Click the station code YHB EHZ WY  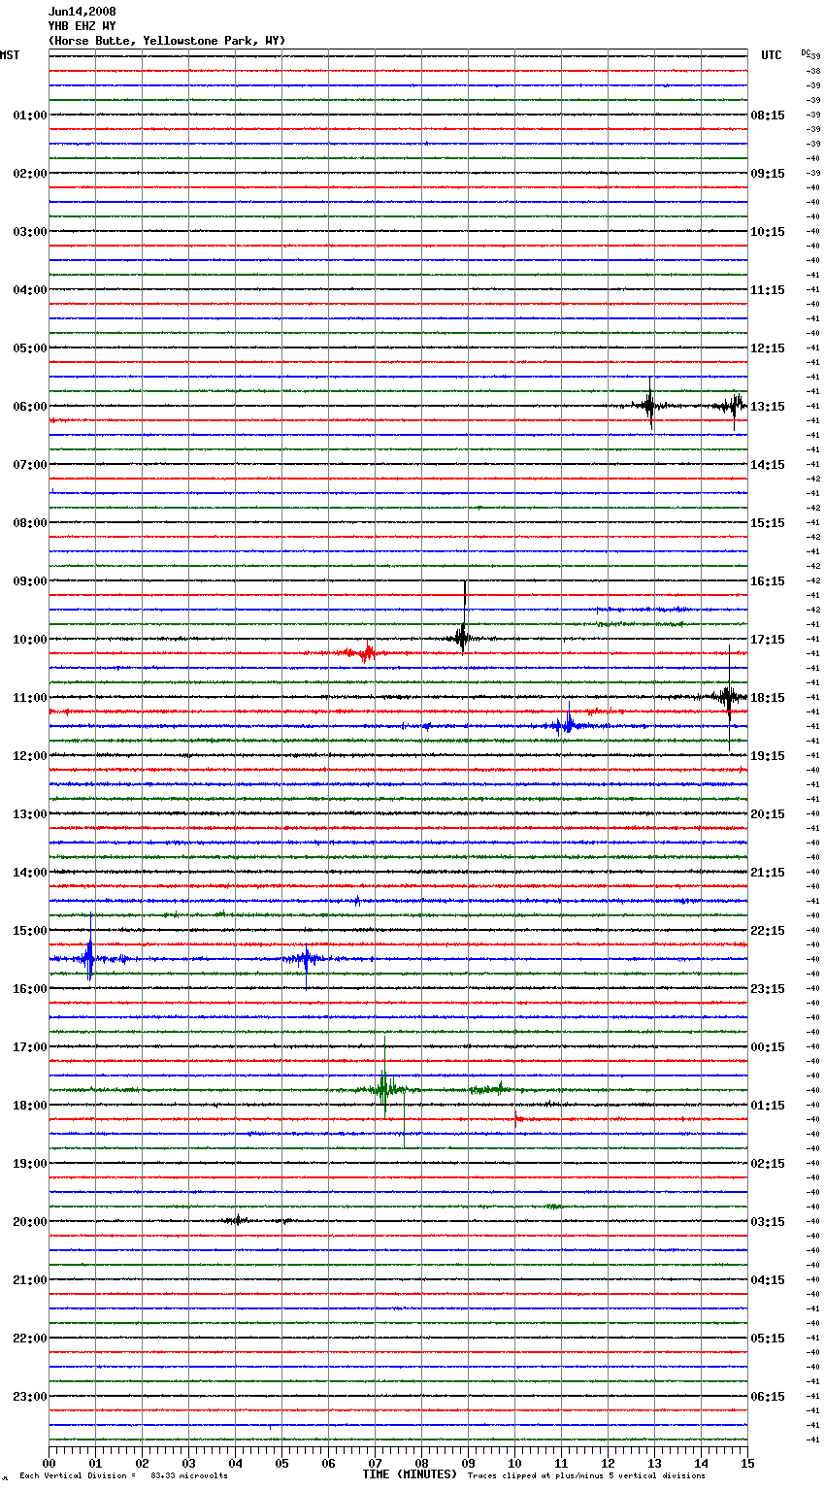click(x=82, y=26)
